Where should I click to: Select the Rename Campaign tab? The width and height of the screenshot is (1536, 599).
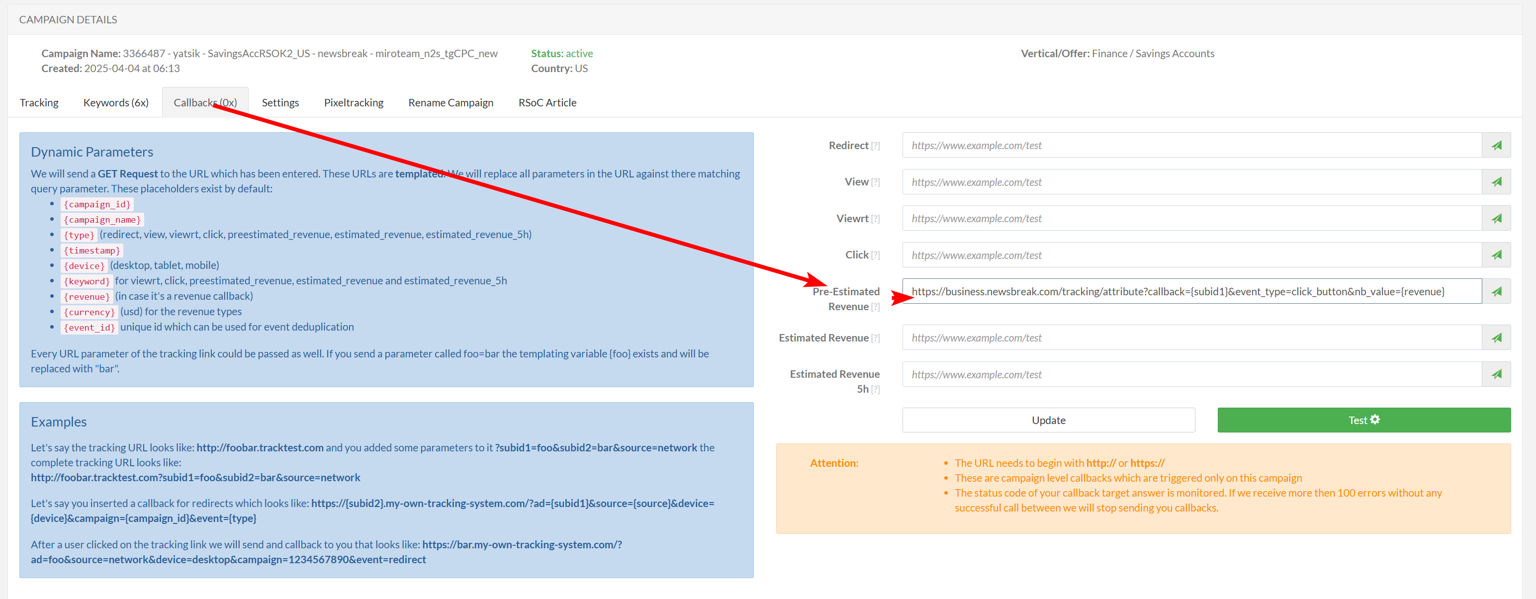(x=450, y=102)
